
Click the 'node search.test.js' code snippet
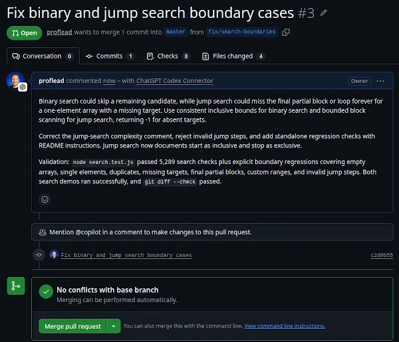[x=103, y=162]
